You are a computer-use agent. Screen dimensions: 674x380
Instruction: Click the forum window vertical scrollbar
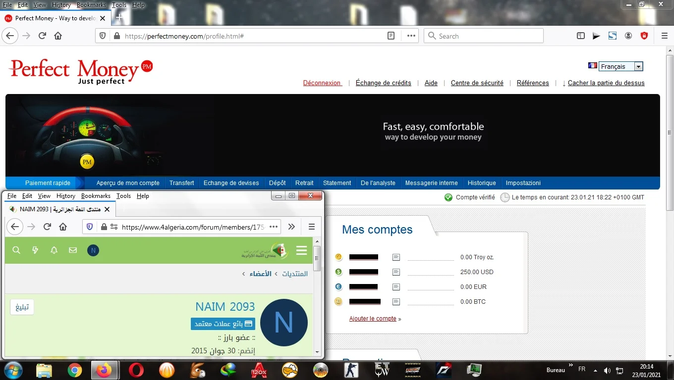coord(317,297)
